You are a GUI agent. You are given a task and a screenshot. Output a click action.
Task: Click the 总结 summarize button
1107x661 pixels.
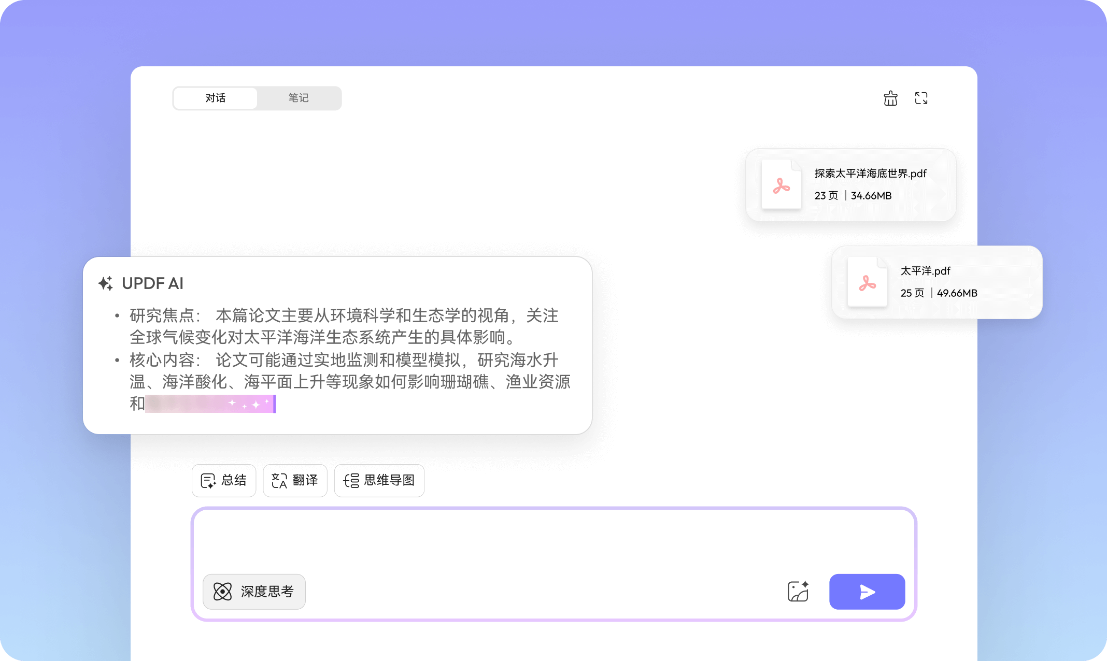pos(224,480)
